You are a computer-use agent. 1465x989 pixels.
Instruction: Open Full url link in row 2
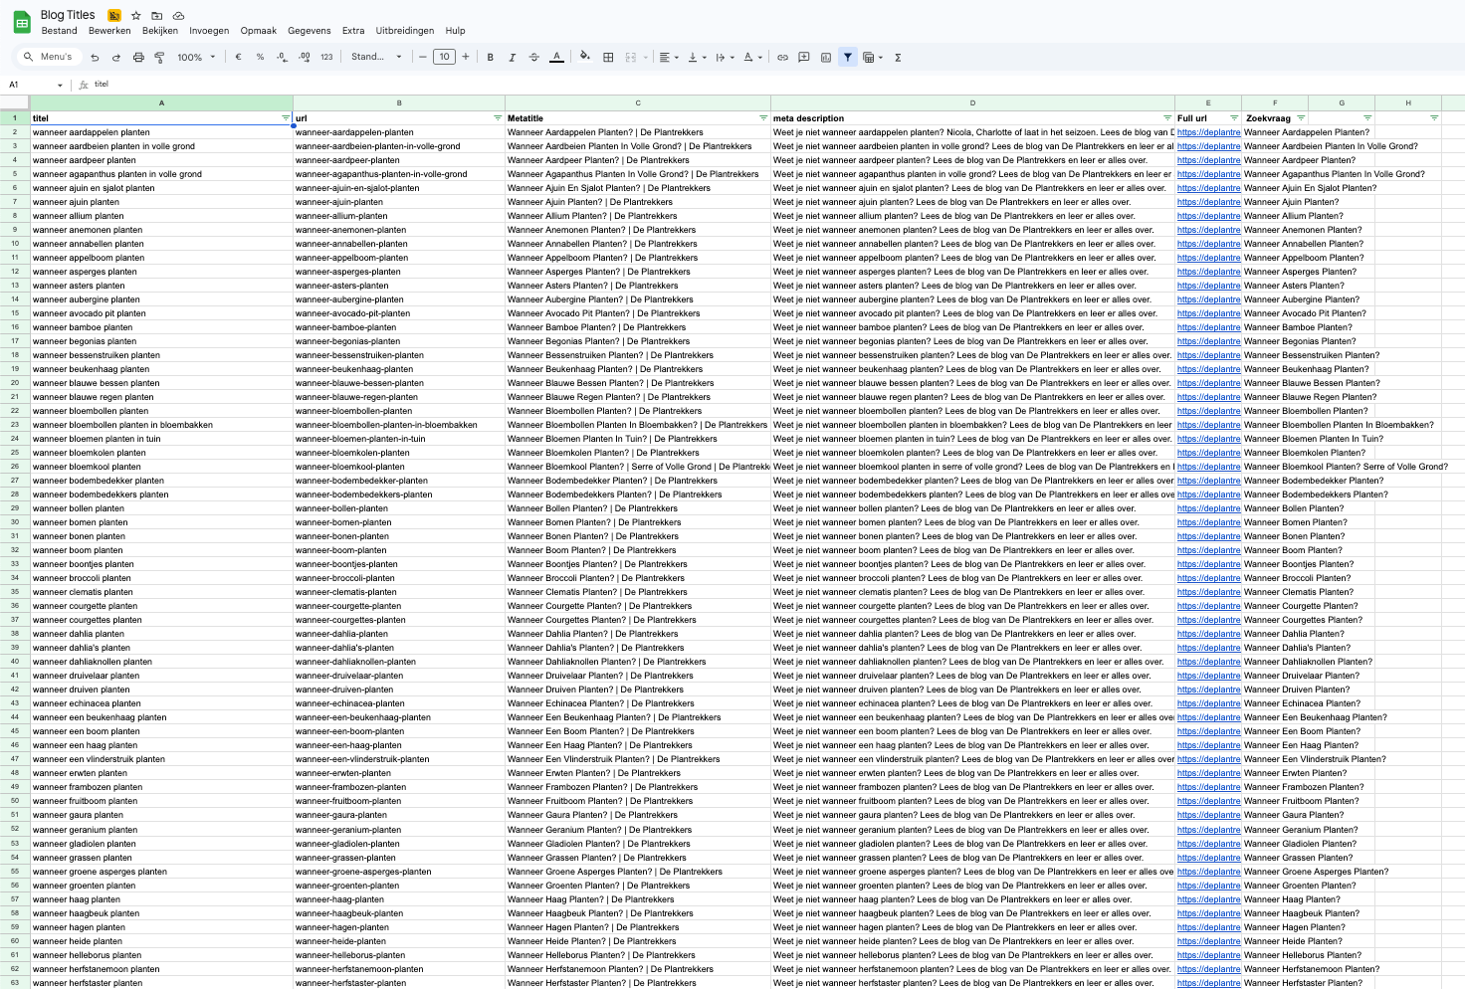1208,132
